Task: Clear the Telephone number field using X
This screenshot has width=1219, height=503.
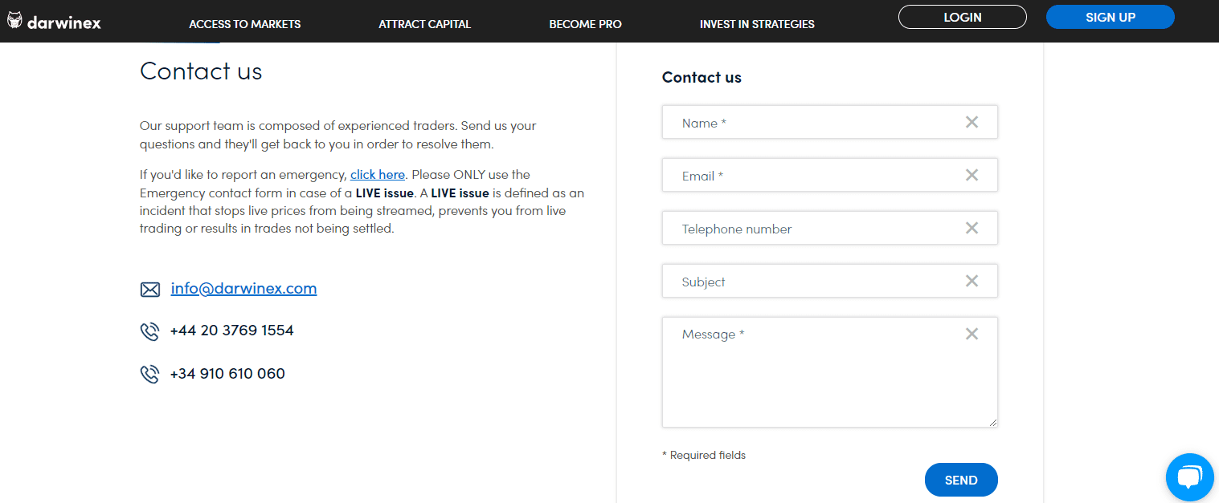Action: (972, 228)
